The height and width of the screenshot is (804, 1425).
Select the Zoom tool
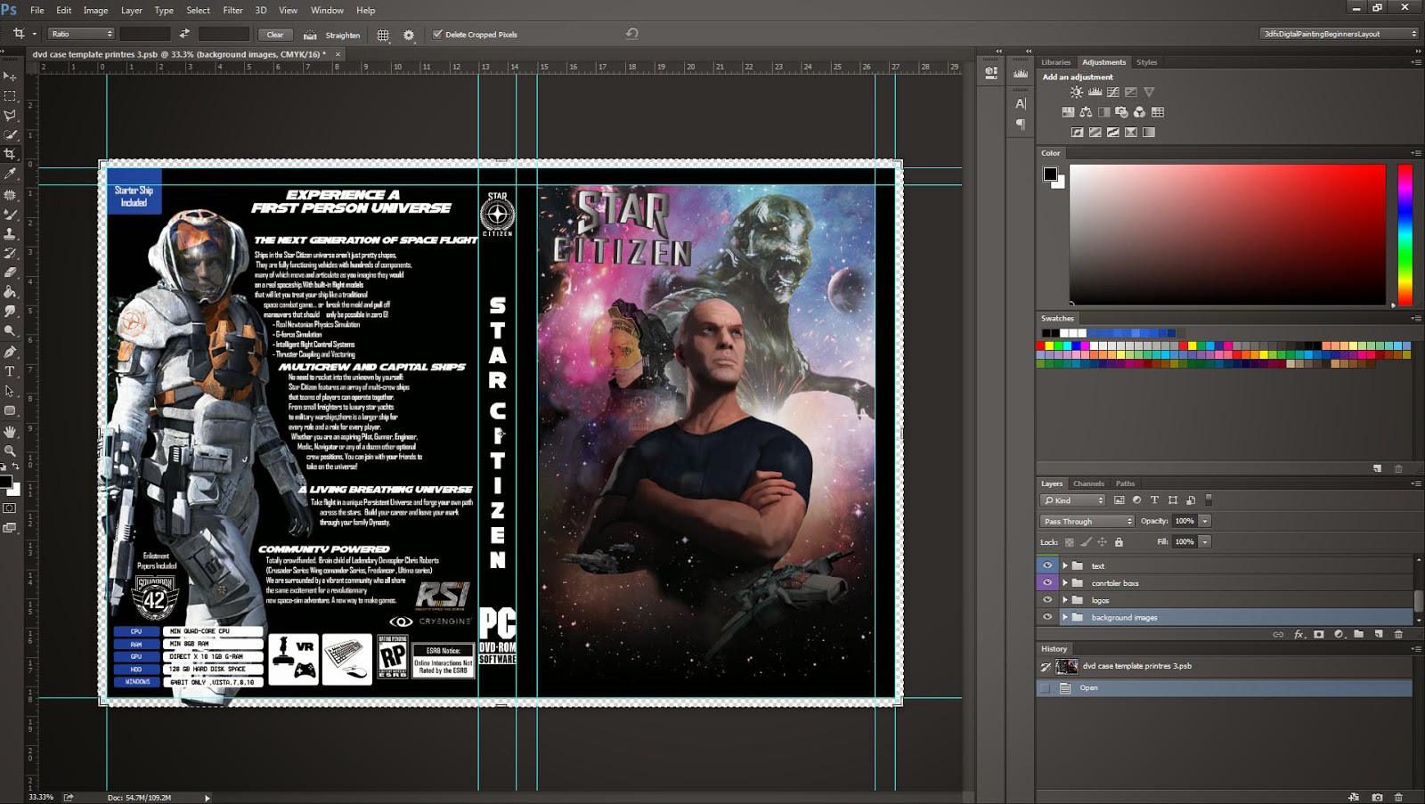click(10, 451)
